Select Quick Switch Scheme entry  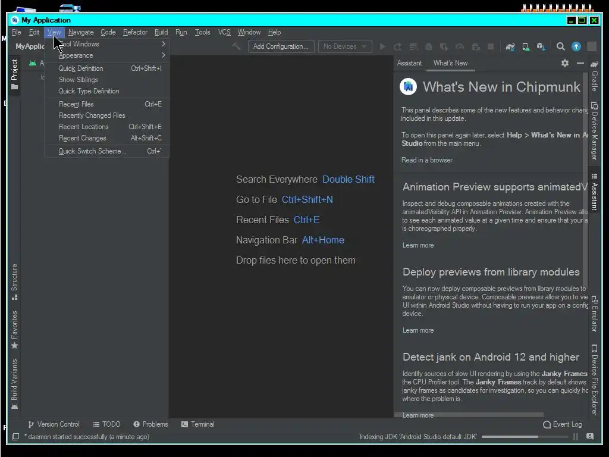(x=107, y=151)
